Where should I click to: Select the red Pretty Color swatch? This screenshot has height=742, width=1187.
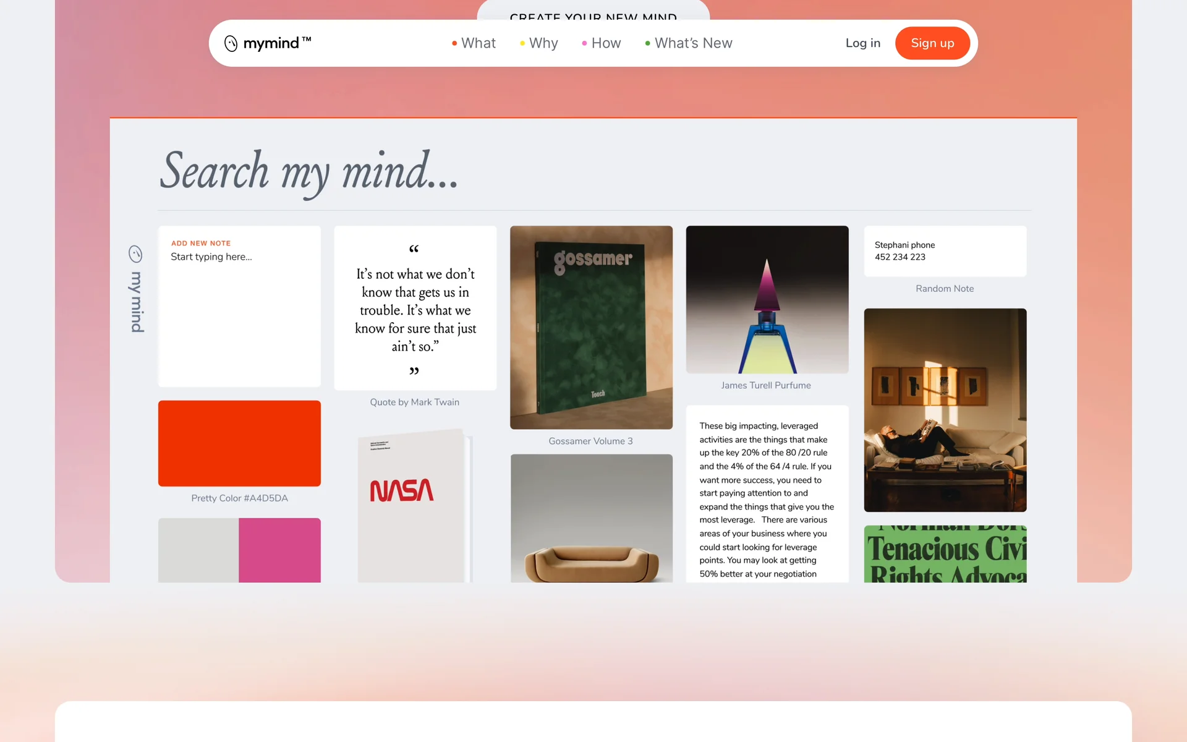(239, 443)
